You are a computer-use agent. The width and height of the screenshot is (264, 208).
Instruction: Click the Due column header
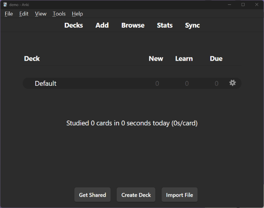[216, 59]
